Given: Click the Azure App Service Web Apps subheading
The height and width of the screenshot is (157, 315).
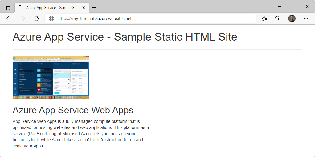Looking at the screenshot, I should click(73, 110).
